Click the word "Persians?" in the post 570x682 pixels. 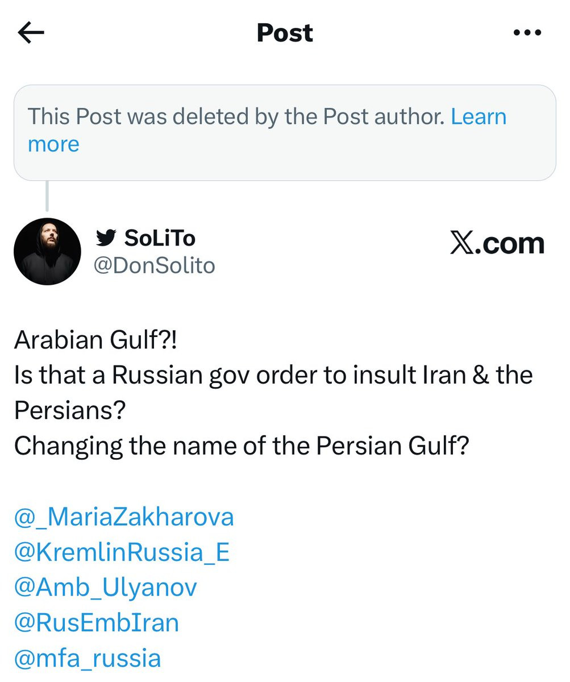[x=69, y=410]
